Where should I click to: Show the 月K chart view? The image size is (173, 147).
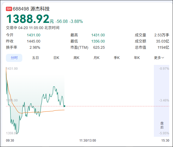pyautogui.click(x=96, y=58)
